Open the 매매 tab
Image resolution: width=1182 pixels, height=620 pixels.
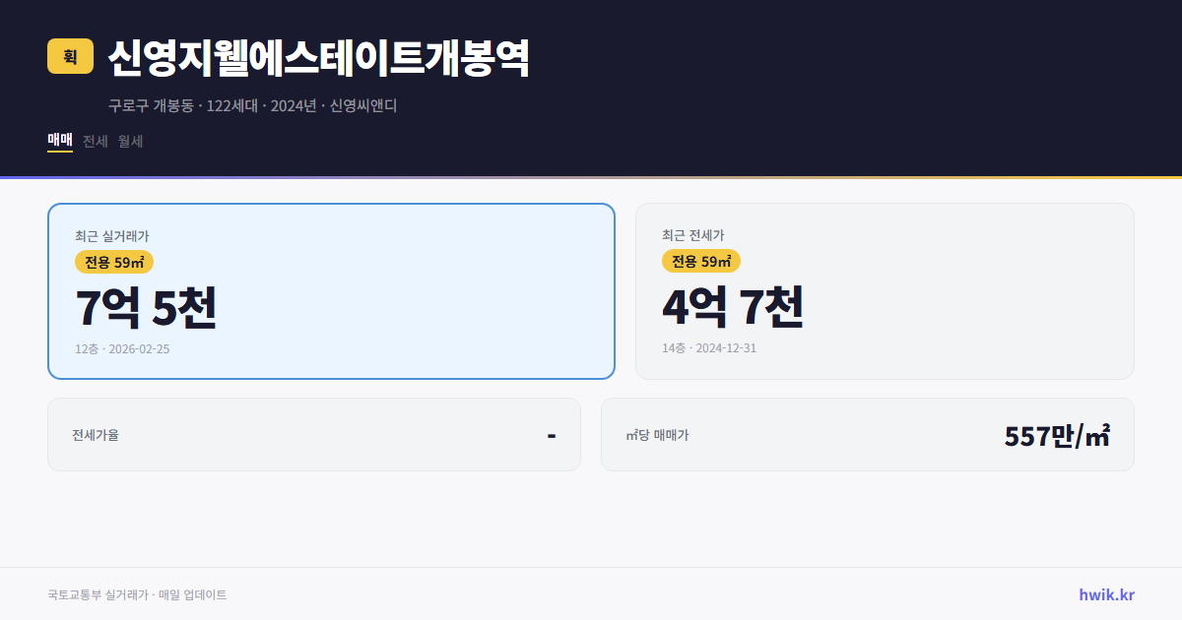coord(59,141)
